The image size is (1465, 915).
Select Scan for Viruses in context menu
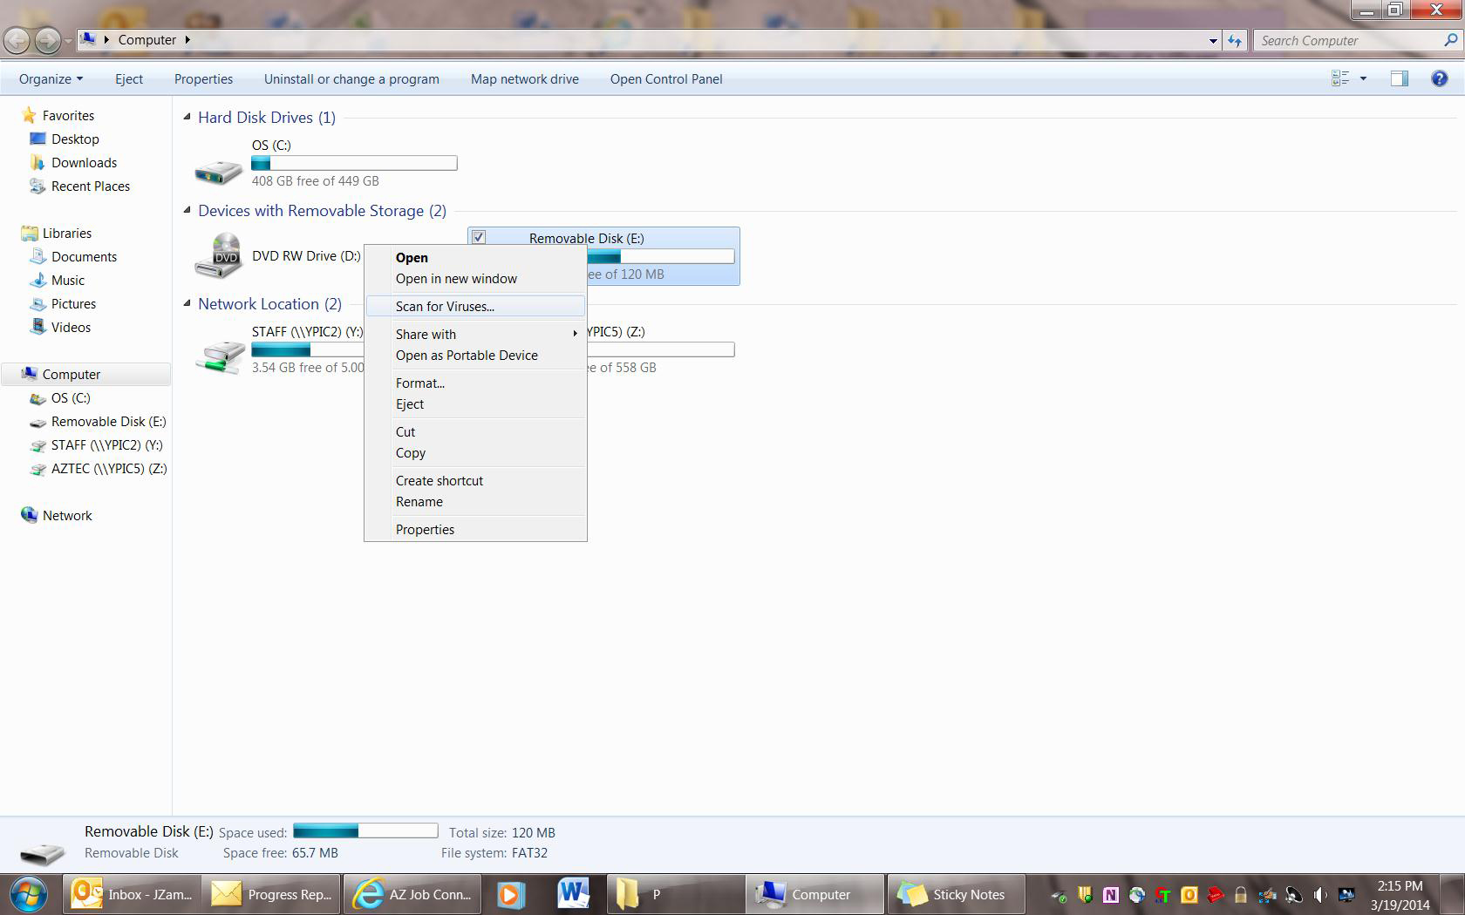click(x=445, y=307)
